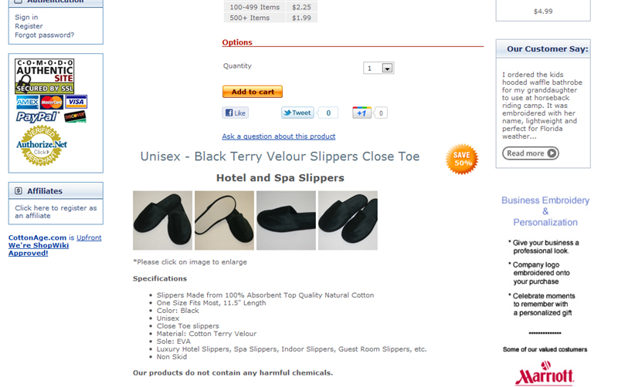
Task: Click the Google +1 button
Action: coord(362,113)
